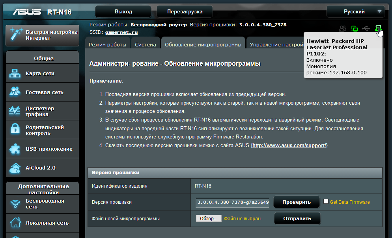Click the firmware version text field
The width and height of the screenshot is (392, 238).
click(233, 202)
